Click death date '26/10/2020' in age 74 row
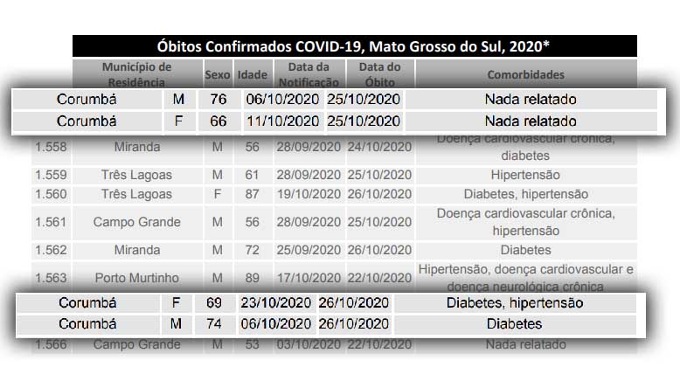The image size is (680, 381). (x=353, y=324)
